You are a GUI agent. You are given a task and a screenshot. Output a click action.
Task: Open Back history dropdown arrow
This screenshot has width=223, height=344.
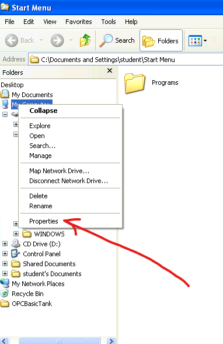coord(41,40)
